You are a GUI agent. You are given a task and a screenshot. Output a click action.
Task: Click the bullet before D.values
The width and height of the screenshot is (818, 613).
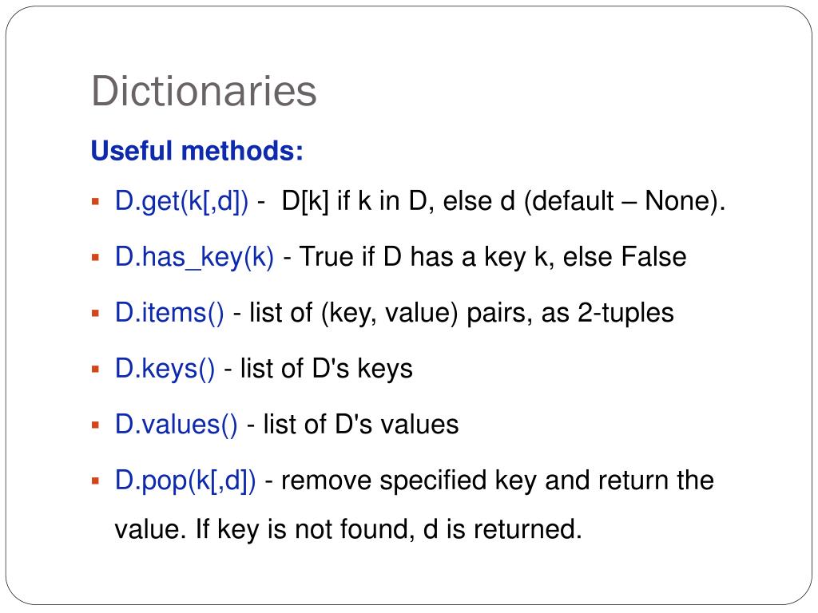(95, 425)
